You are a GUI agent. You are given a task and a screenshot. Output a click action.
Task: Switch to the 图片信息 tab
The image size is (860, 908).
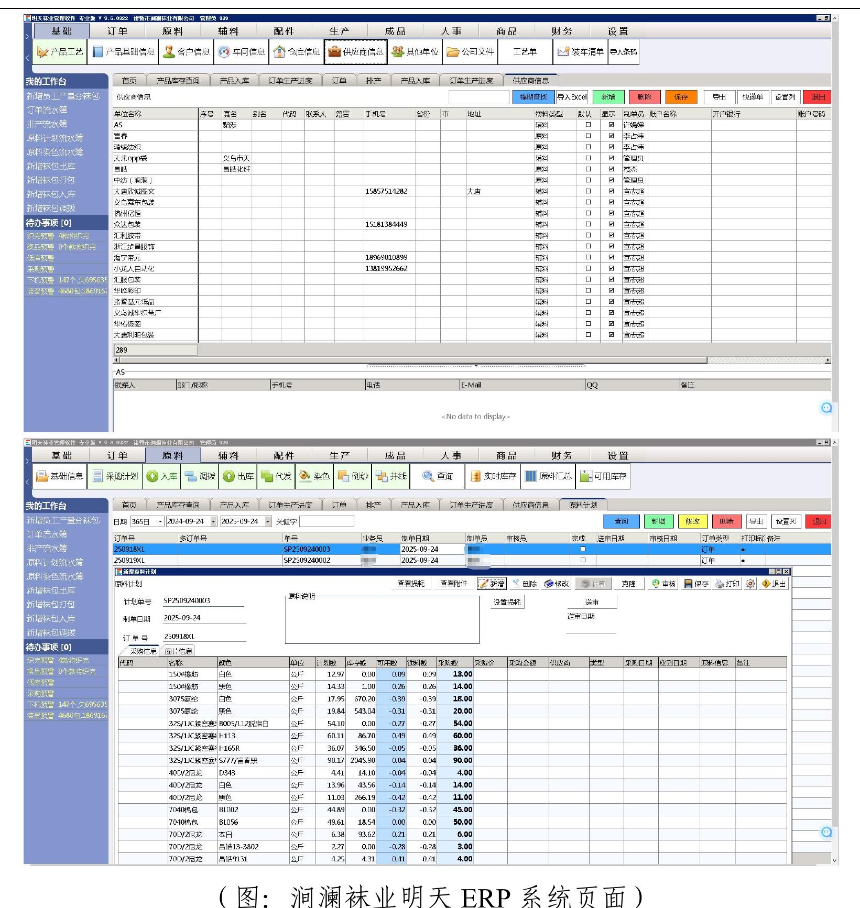(178, 651)
